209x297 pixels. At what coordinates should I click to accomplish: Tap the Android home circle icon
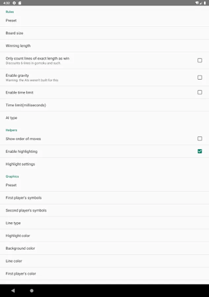(x=32, y=290)
